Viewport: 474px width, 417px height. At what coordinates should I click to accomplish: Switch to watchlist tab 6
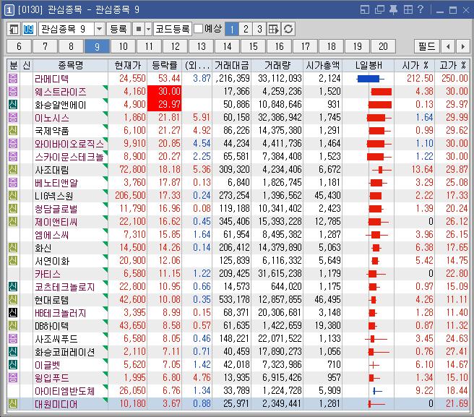pyautogui.click(x=19, y=46)
